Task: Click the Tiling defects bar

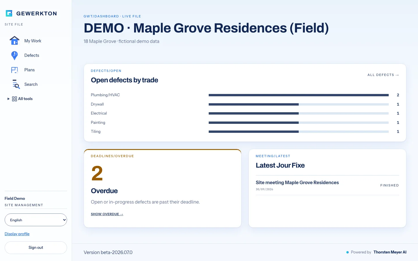Action: 299,132
